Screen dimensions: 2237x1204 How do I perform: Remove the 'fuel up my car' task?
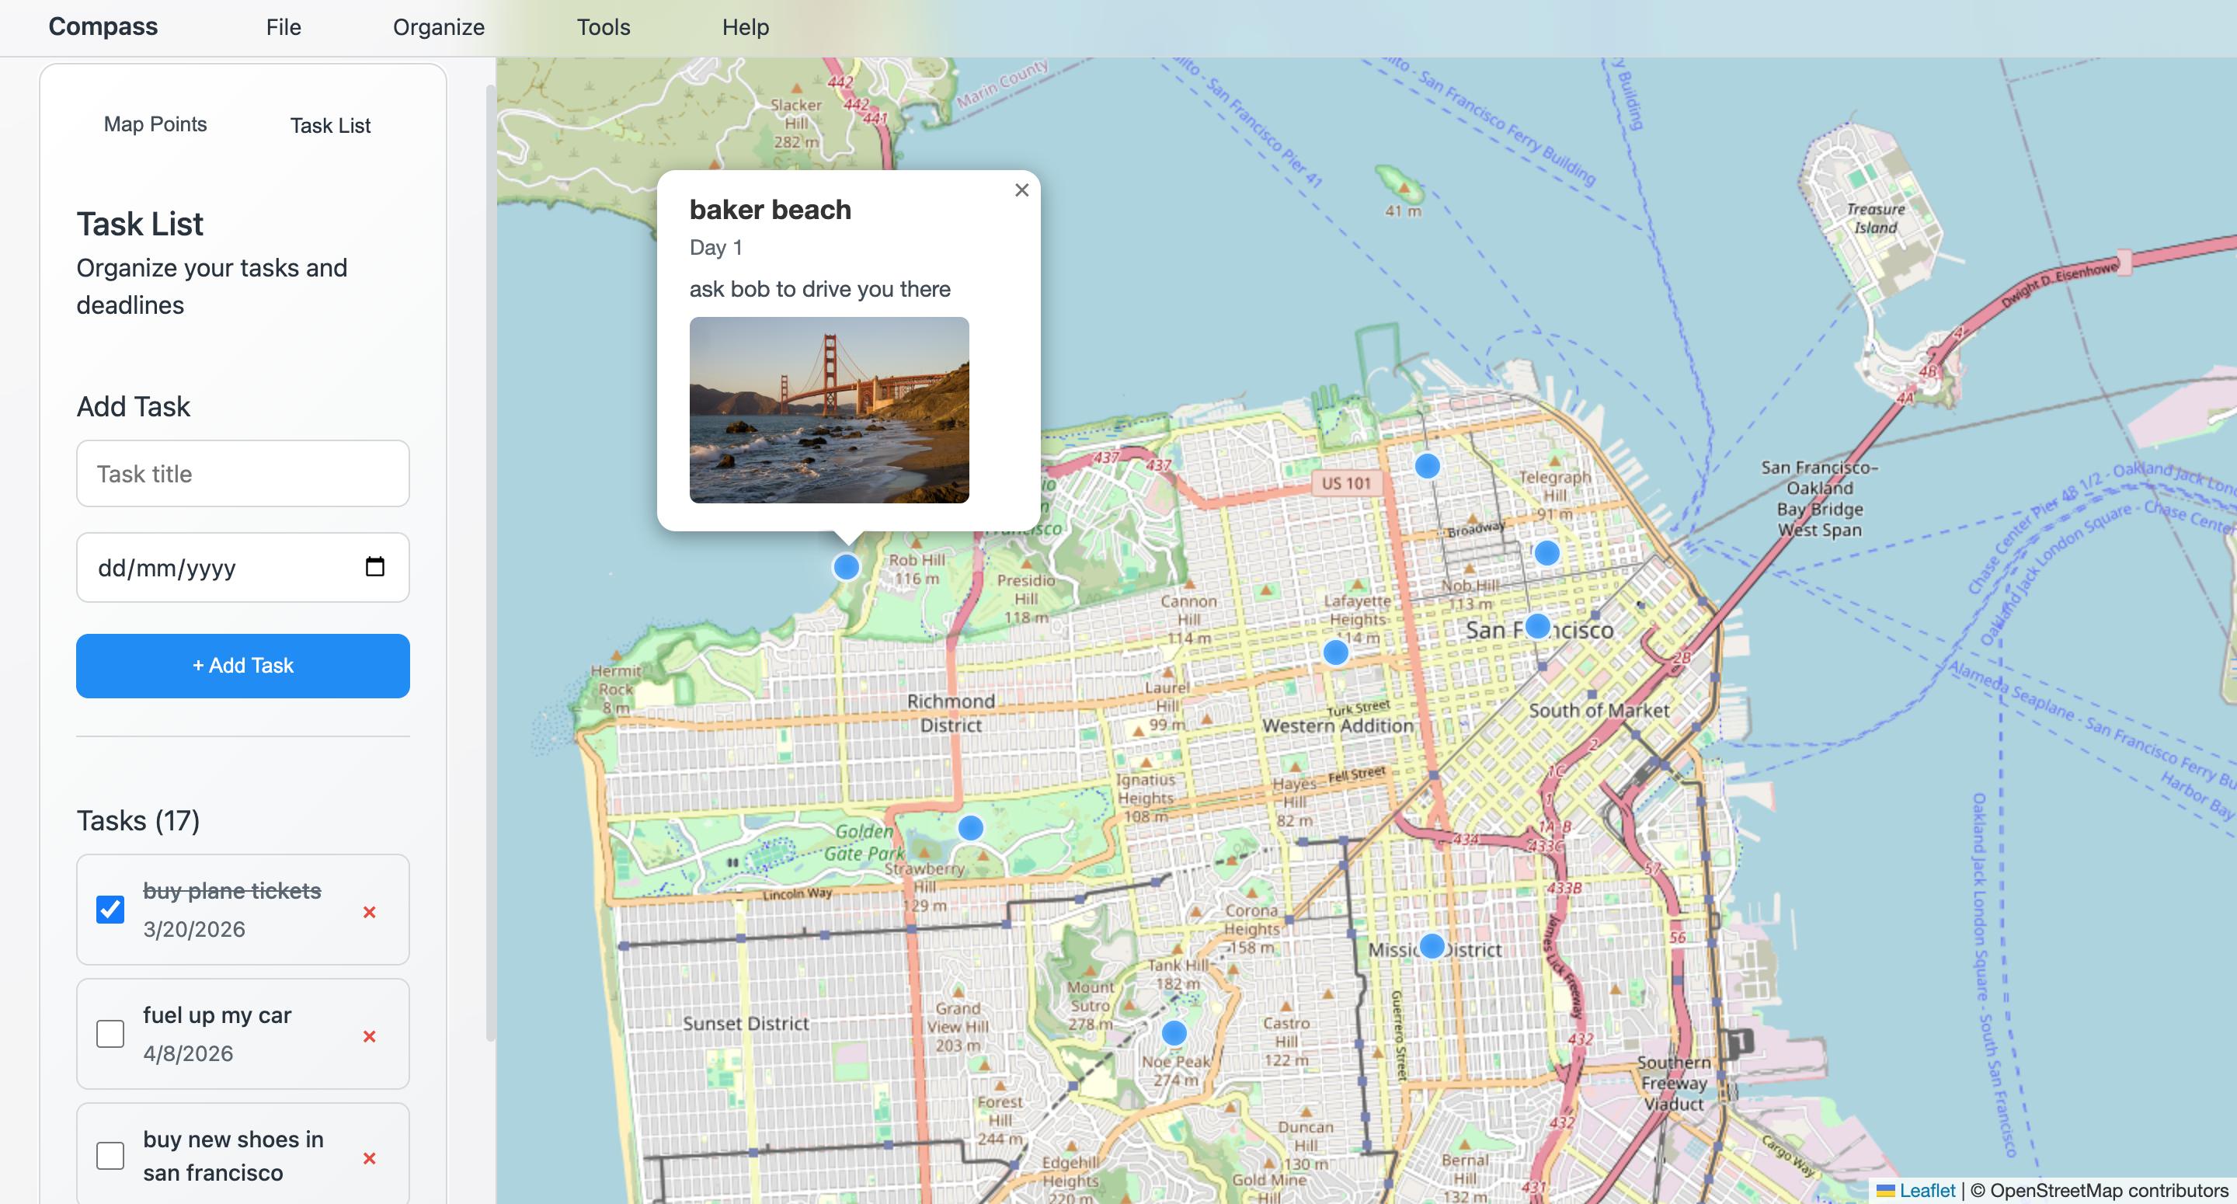(369, 1035)
